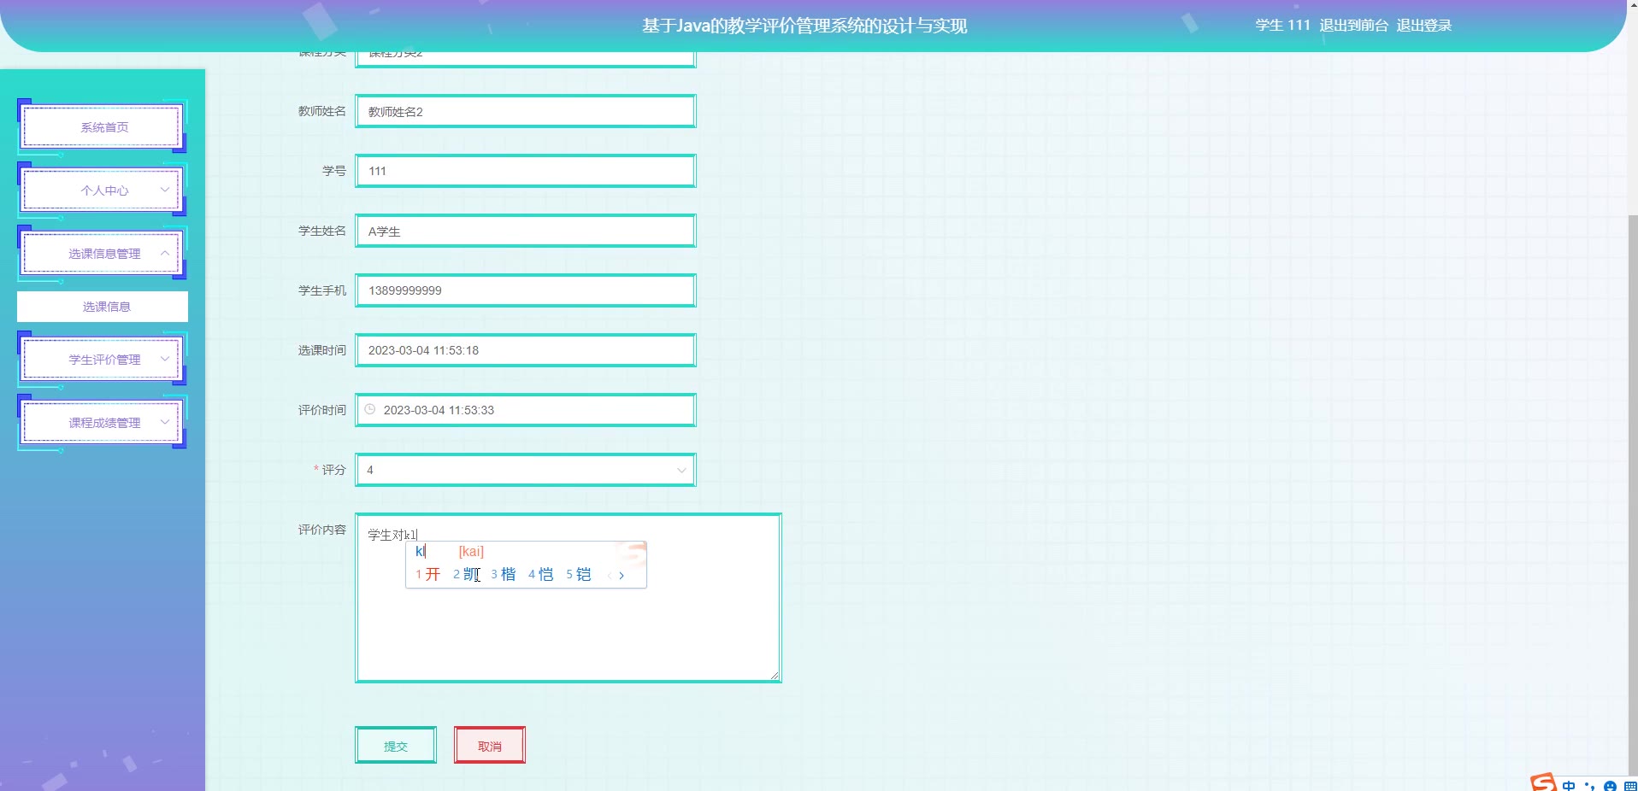Submit the form with 提交 button
Screen dimensions: 1638x791
pyautogui.click(x=396, y=745)
